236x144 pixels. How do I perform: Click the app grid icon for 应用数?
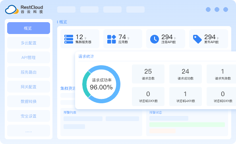click(112, 39)
